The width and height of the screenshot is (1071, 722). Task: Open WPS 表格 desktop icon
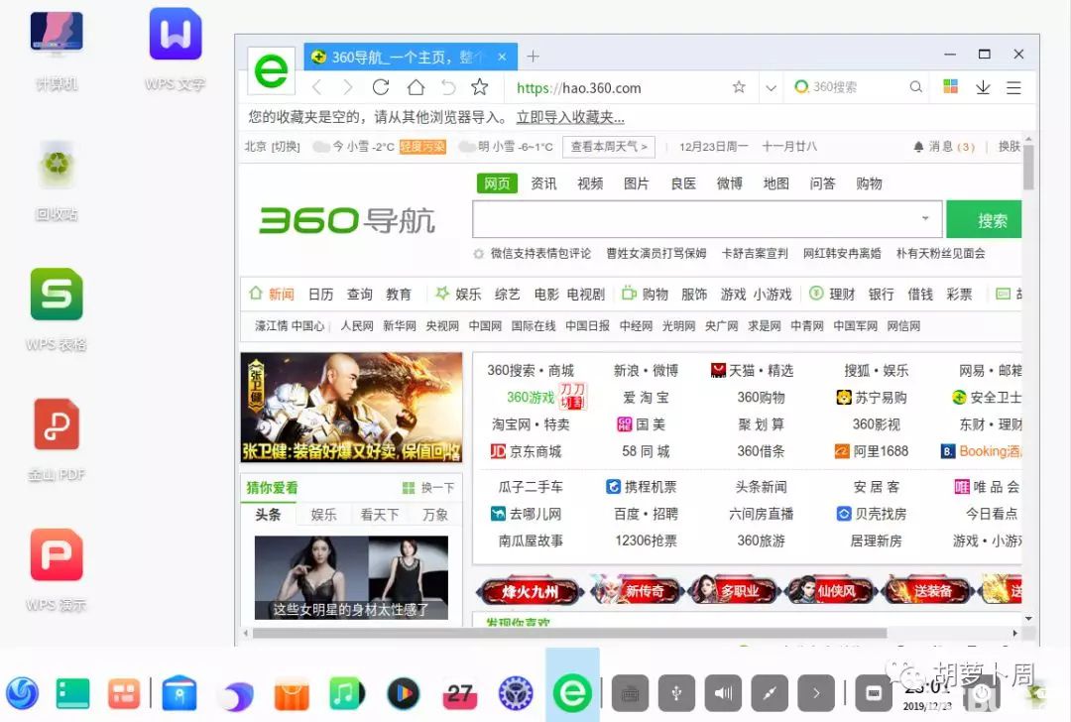pyautogui.click(x=57, y=309)
